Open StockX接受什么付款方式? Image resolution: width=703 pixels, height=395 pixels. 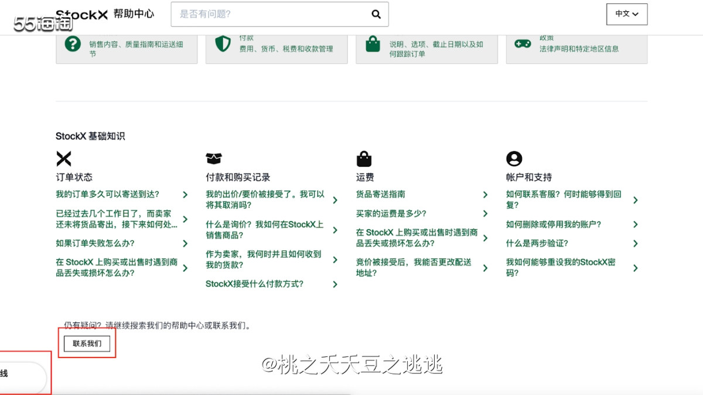point(254,284)
